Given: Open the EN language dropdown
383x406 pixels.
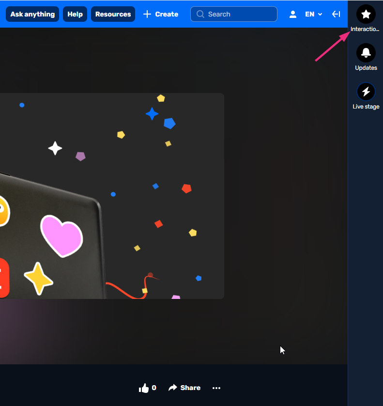Looking at the screenshot, I should pos(313,14).
